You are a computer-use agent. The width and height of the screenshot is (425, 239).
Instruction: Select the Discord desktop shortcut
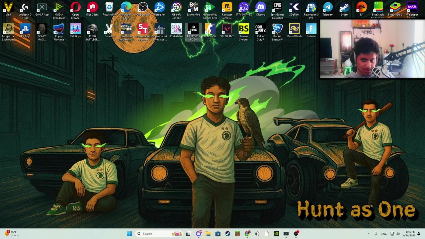pyautogui.click(x=261, y=9)
